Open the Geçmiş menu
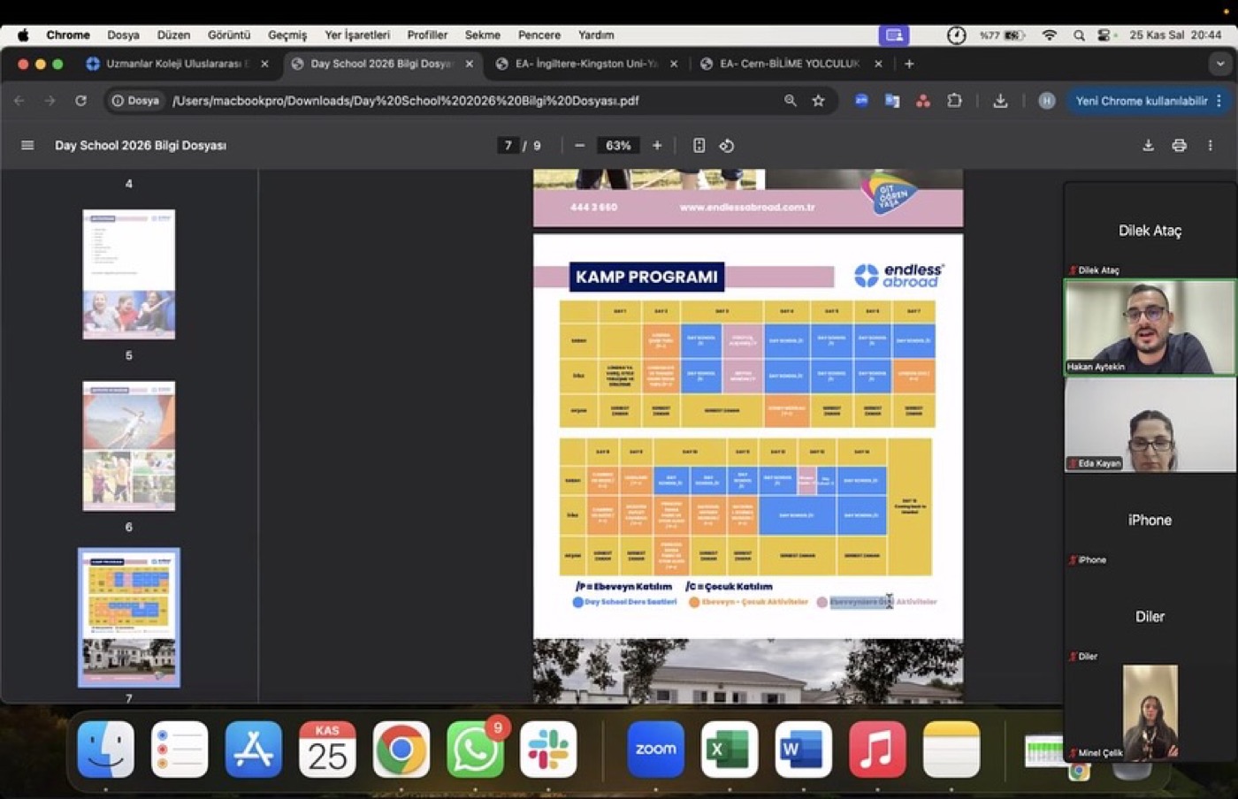 click(287, 35)
